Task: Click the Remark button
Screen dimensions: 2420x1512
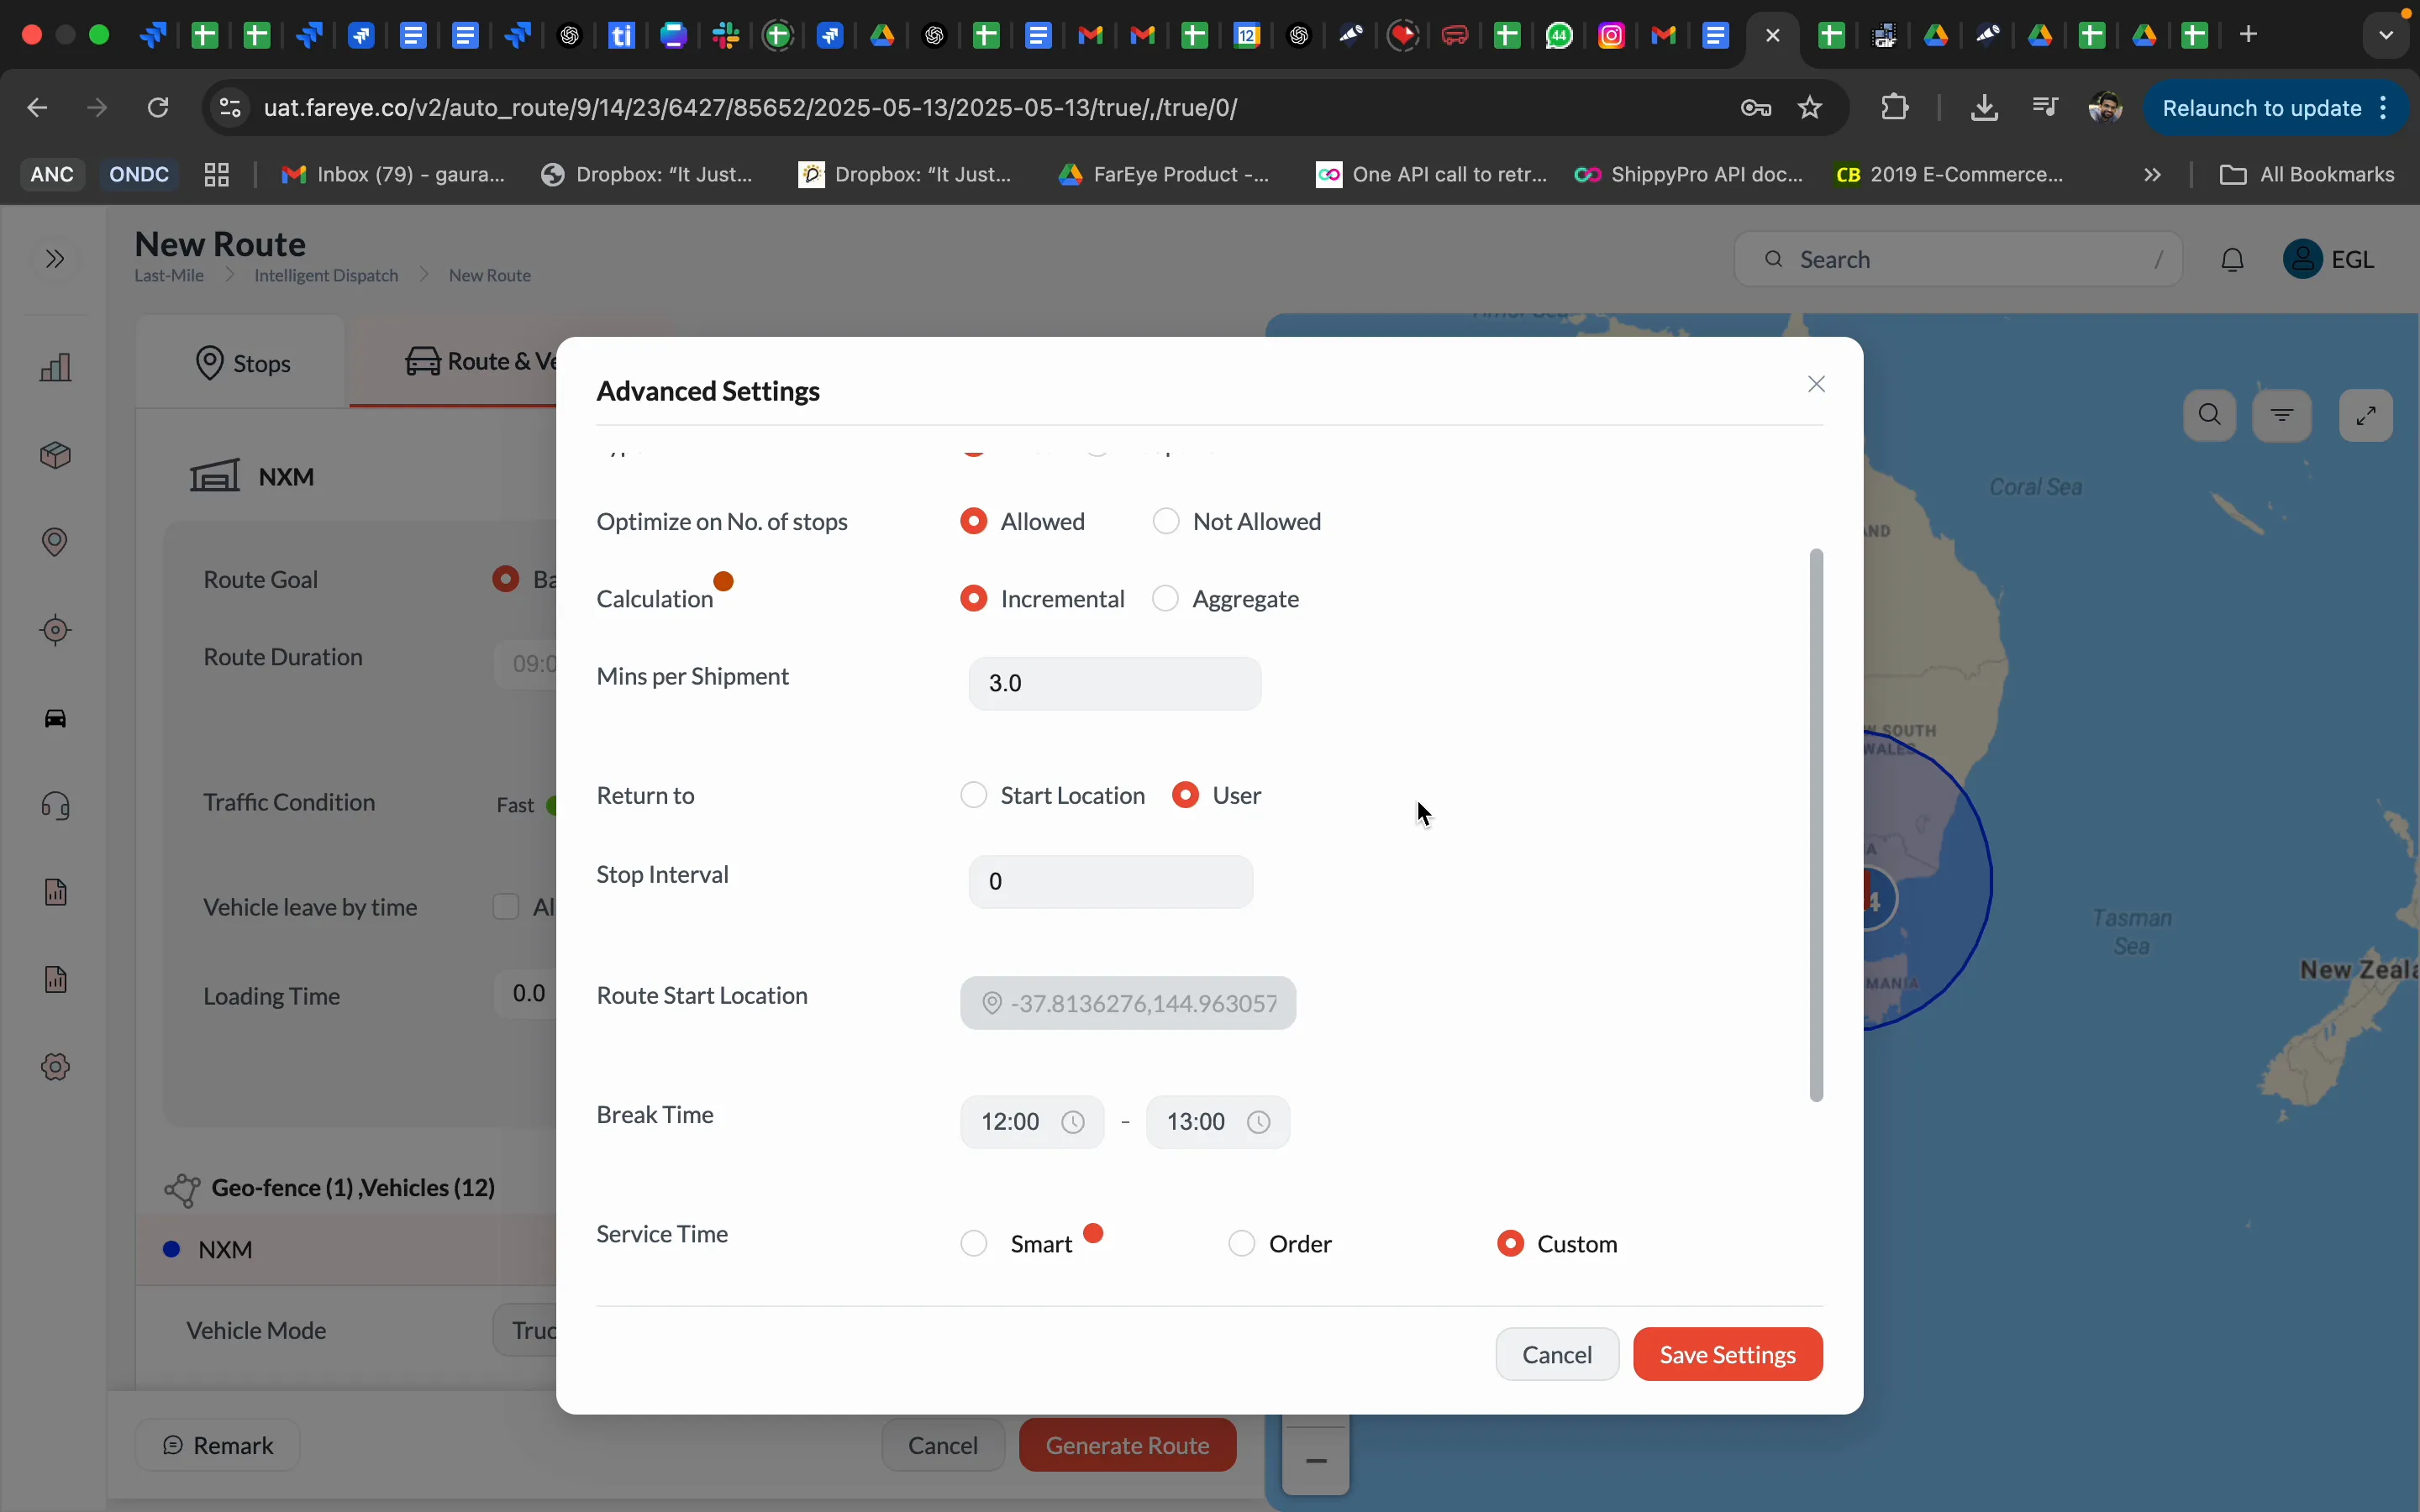Action: coord(218,1445)
